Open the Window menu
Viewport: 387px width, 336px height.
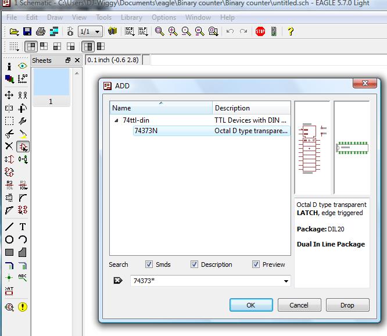coord(198,17)
